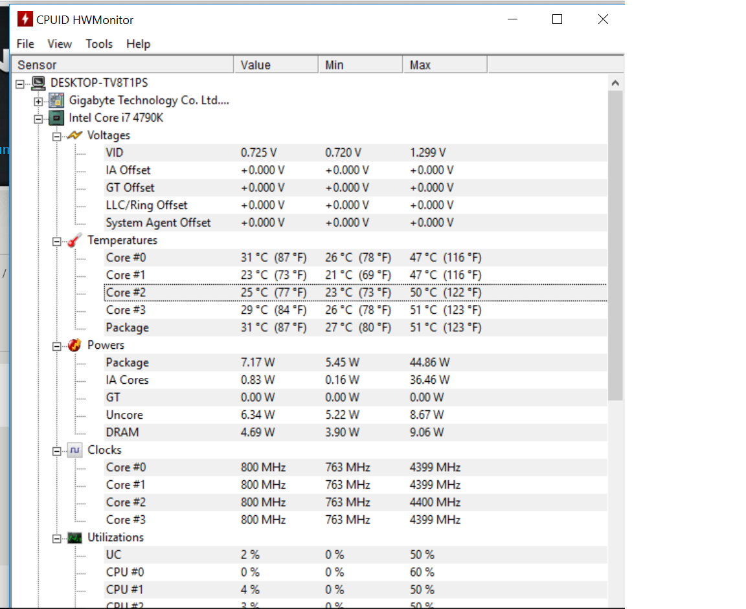Select the CPU #1 utilization row

pos(356,590)
